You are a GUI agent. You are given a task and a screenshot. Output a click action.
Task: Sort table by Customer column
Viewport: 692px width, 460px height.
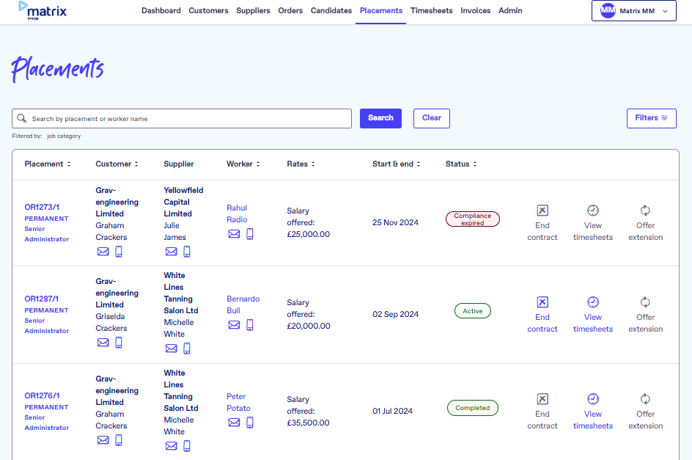pyautogui.click(x=136, y=164)
